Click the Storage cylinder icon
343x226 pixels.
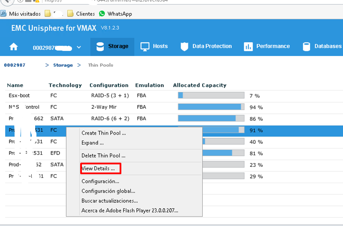(x=100, y=47)
